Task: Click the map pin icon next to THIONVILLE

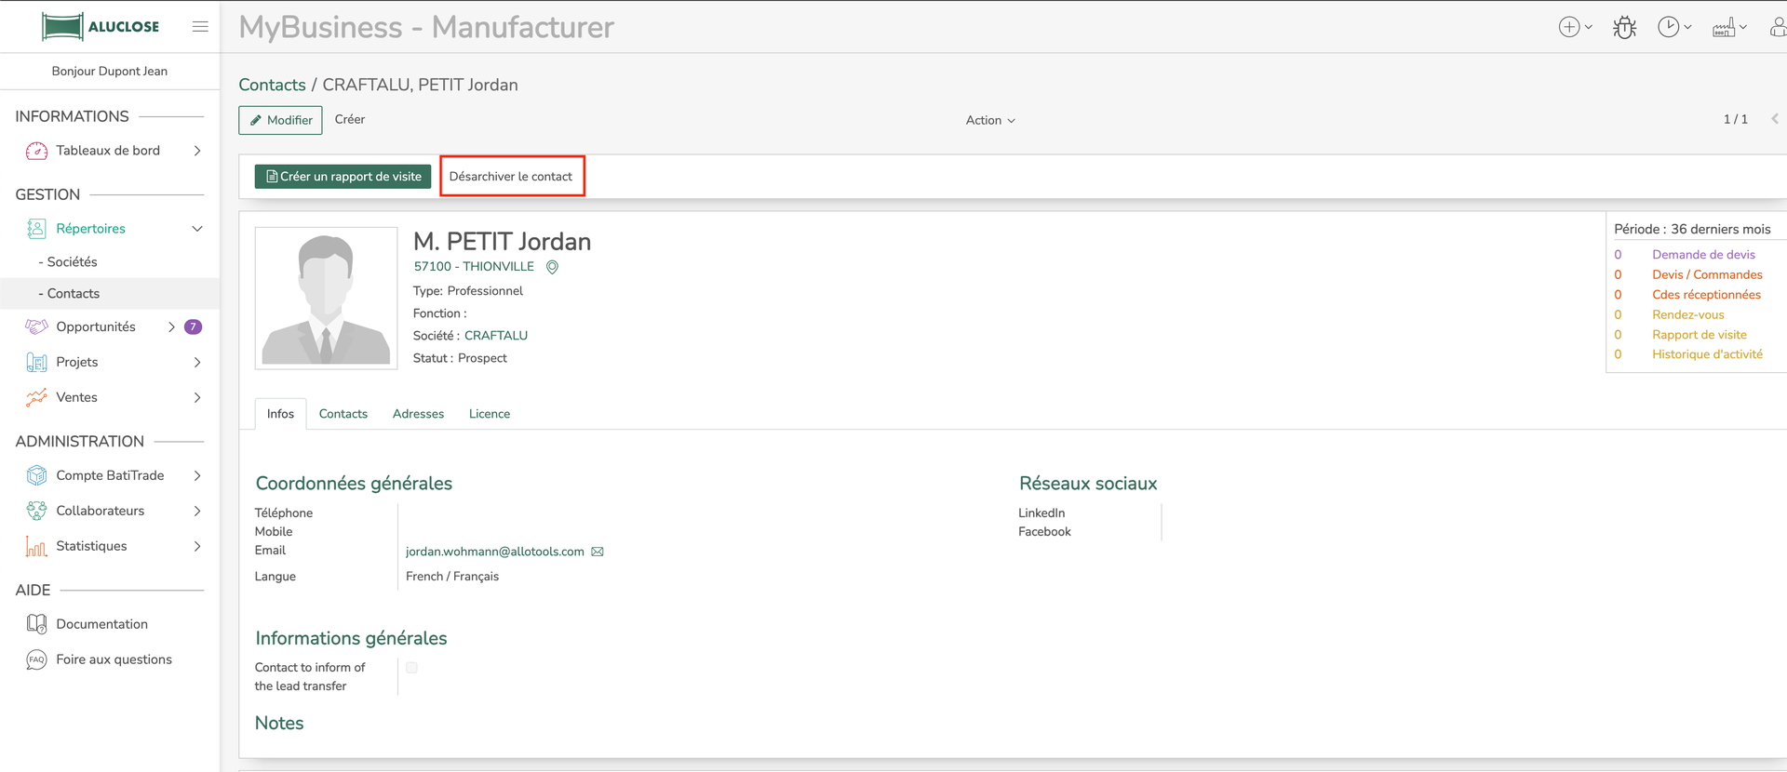Action: click(x=552, y=268)
